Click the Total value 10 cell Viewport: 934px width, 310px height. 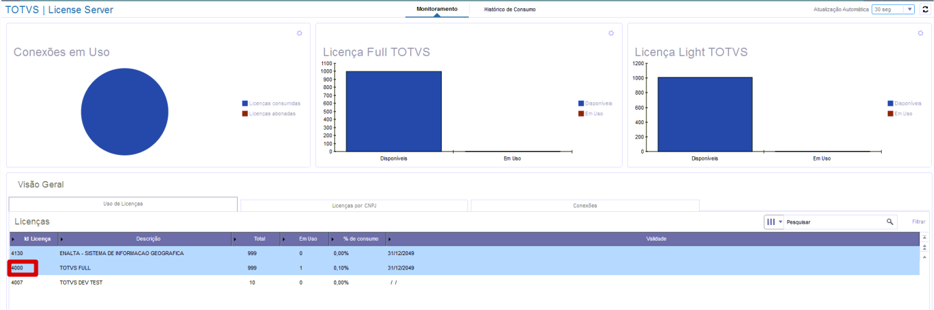tap(252, 283)
